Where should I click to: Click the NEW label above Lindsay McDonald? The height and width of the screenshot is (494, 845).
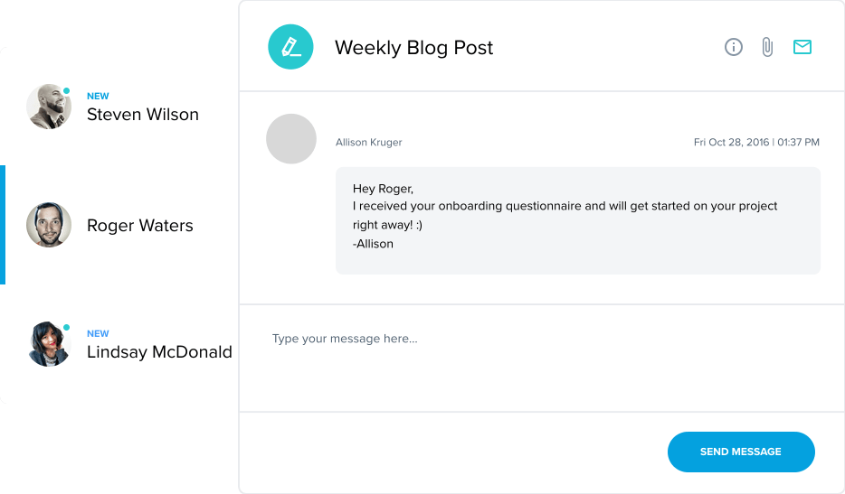click(98, 333)
